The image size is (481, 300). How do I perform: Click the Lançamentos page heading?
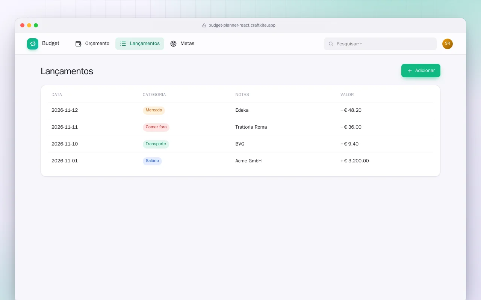click(x=67, y=71)
